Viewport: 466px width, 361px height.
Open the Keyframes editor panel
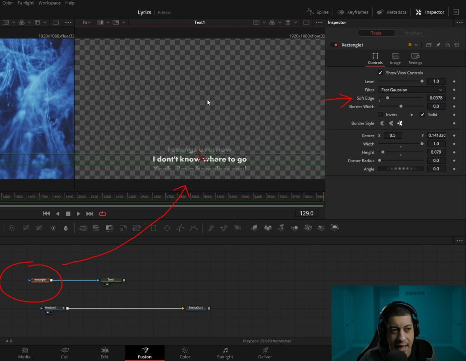tap(353, 12)
